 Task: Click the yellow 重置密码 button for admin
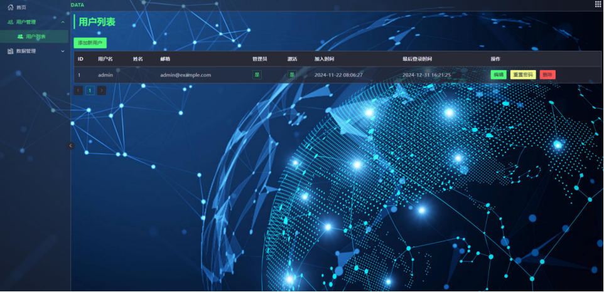[523, 75]
